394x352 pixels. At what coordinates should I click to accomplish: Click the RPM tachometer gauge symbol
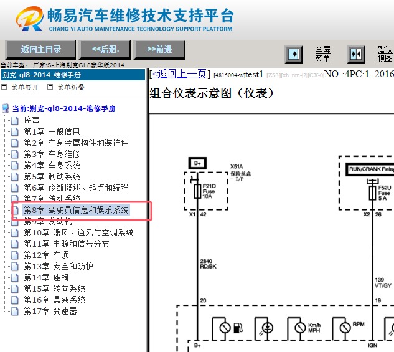[345, 328]
